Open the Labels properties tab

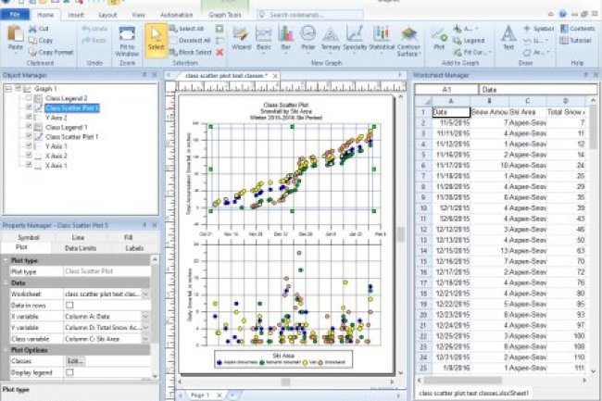click(x=134, y=248)
